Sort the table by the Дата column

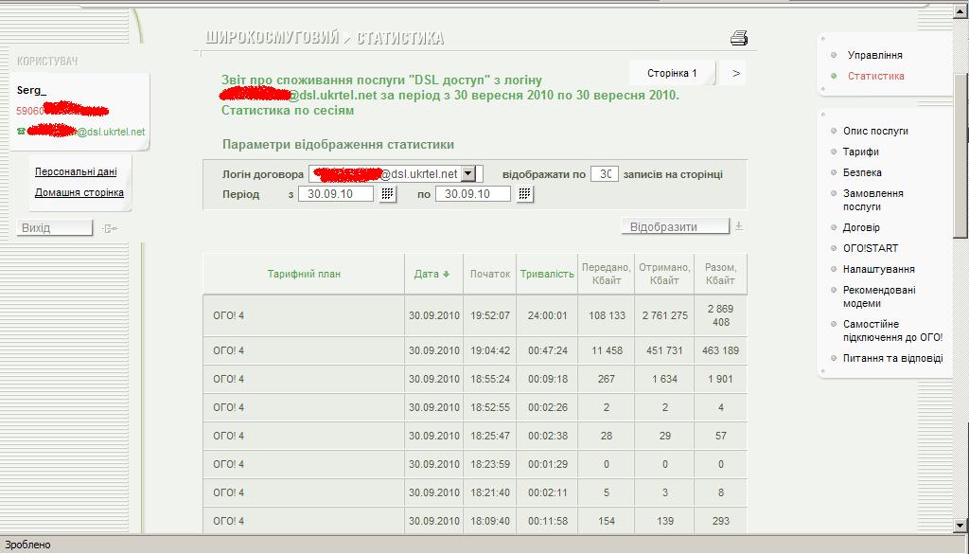click(x=432, y=274)
